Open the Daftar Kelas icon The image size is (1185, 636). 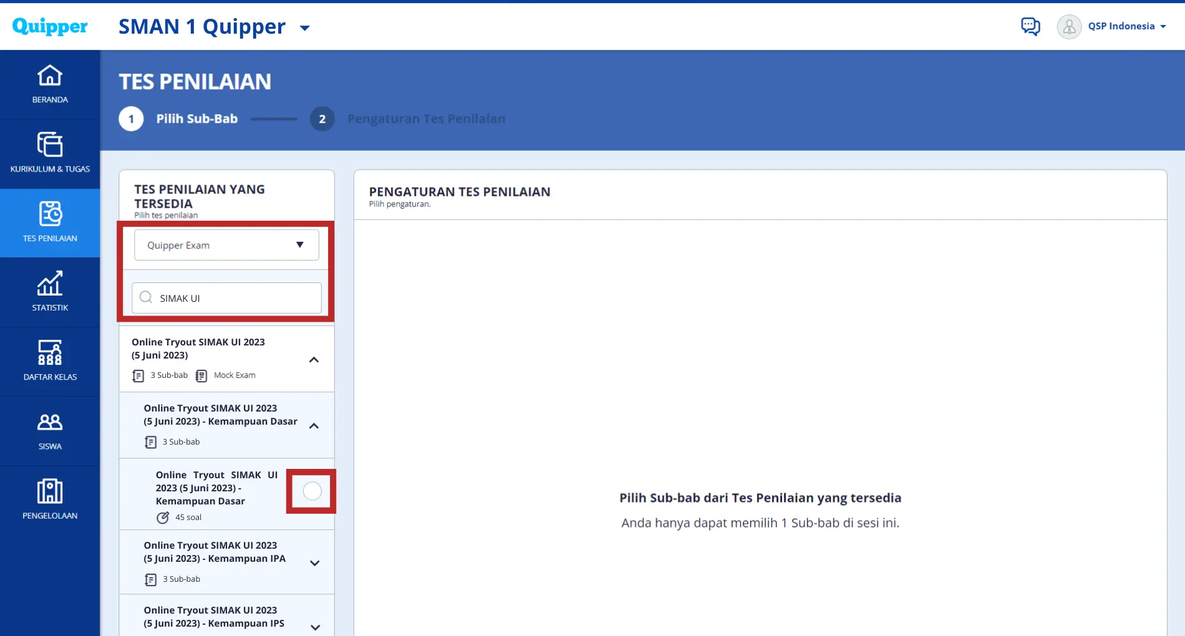point(50,352)
